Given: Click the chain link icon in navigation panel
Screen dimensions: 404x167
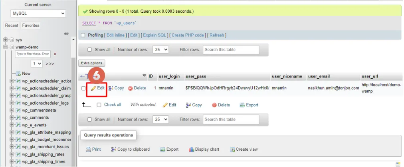Looking at the screenshot, I should (x=66, y=34).
